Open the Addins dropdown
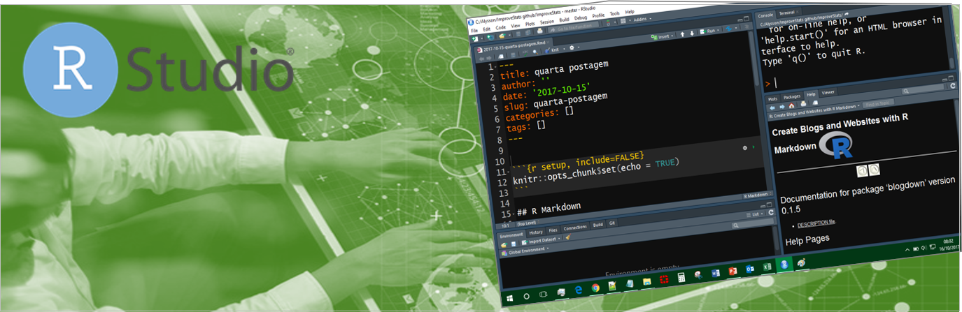This screenshot has height=312, width=962. [x=642, y=19]
